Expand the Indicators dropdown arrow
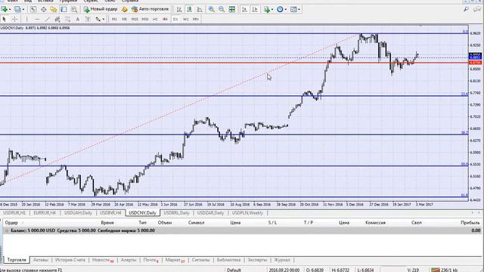Image resolution: width=484 pixels, height=272 pixels. [272, 10]
